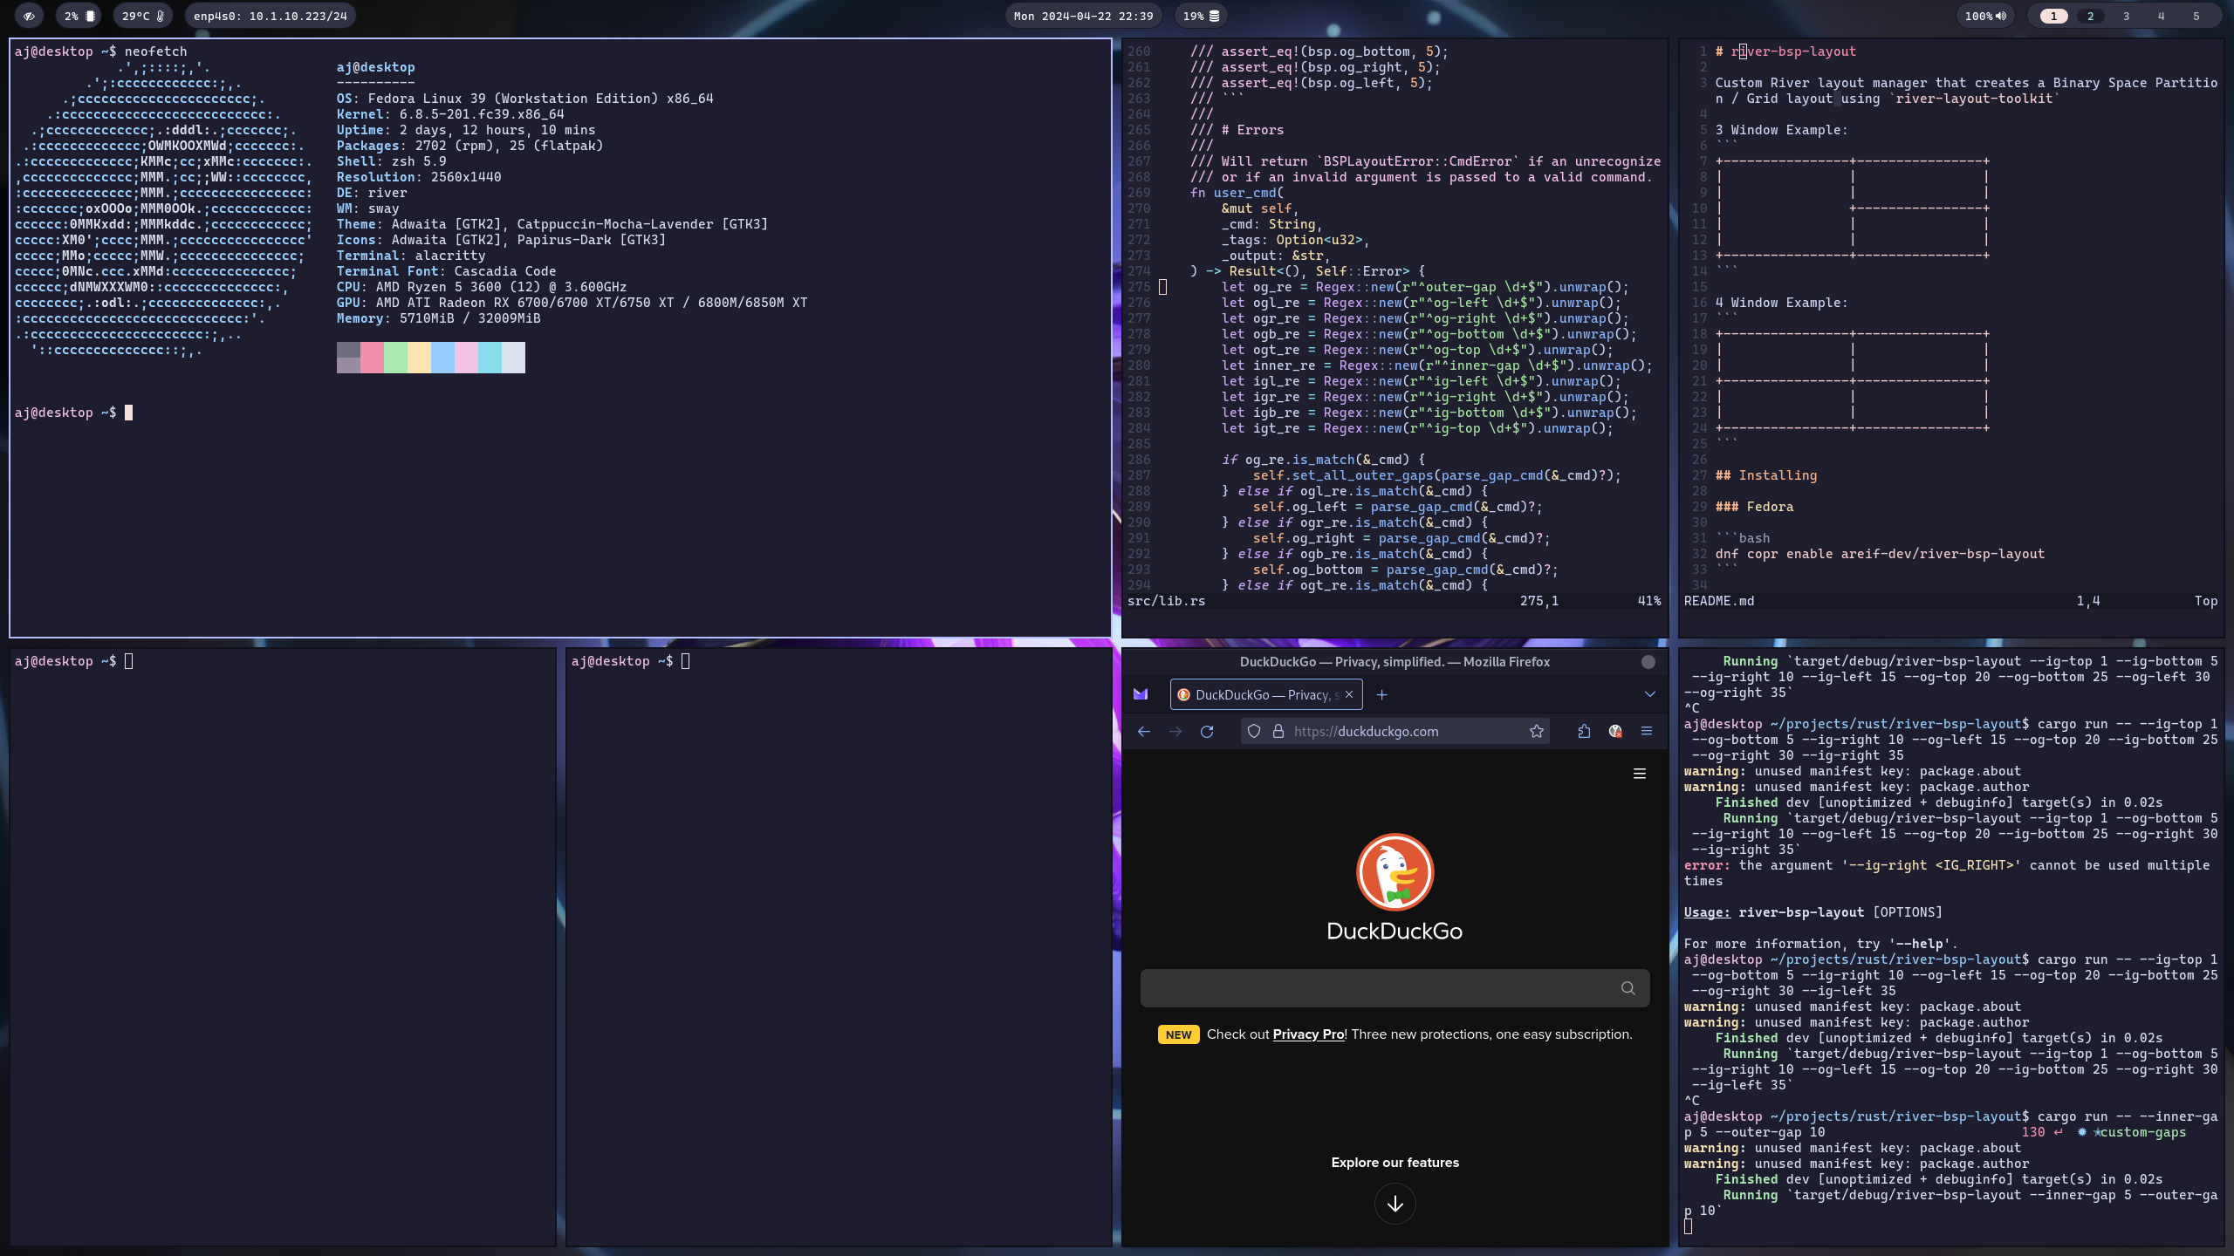The width and height of the screenshot is (2234, 1256).
Task: Open the Firefox hamburger application menu
Action: tap(1647, 732)
